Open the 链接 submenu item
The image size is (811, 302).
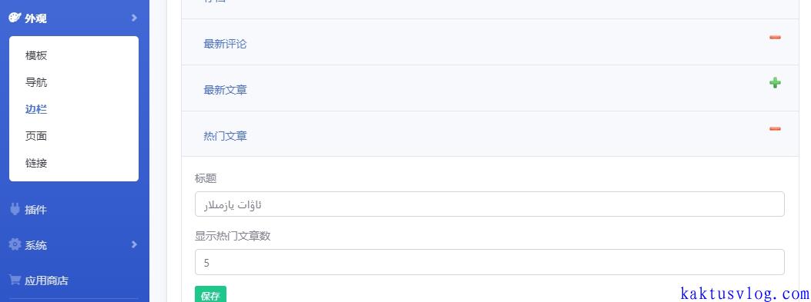click(x=36, y=163)
